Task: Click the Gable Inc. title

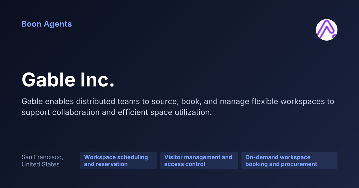Action: [x=68, y=80]
